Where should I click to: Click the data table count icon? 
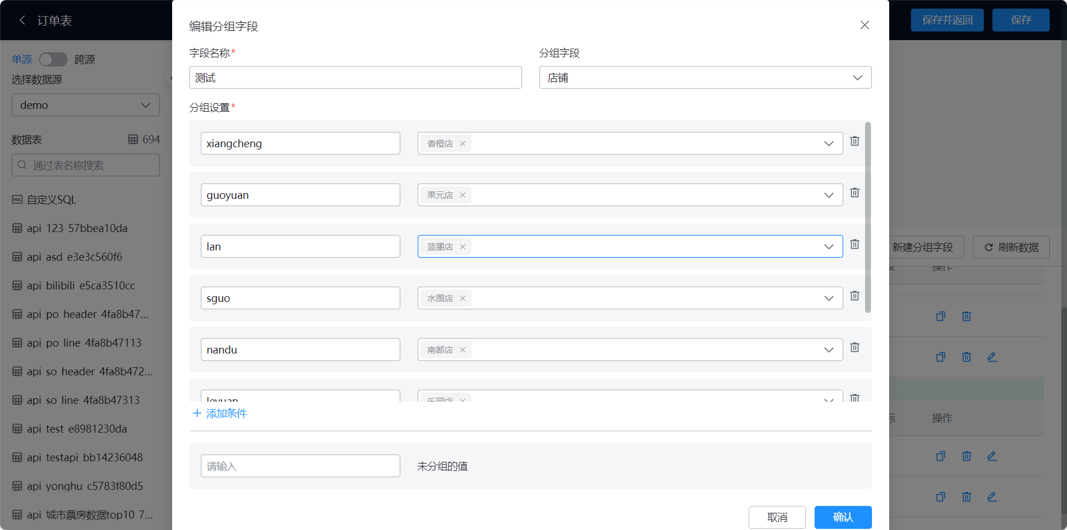click(133, 139)
